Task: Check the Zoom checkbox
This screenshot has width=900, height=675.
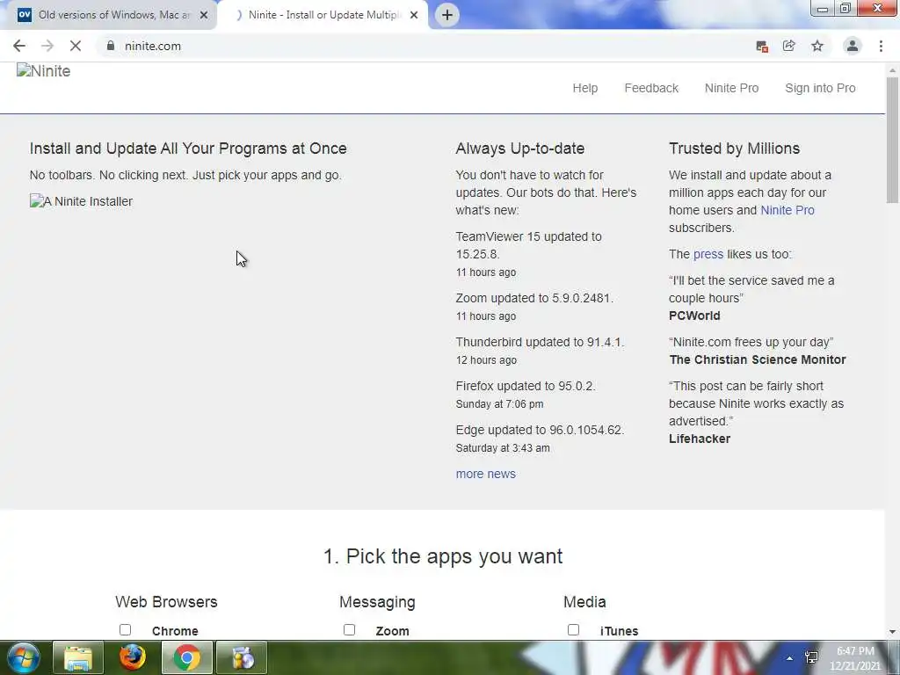Action: [349, 629]
